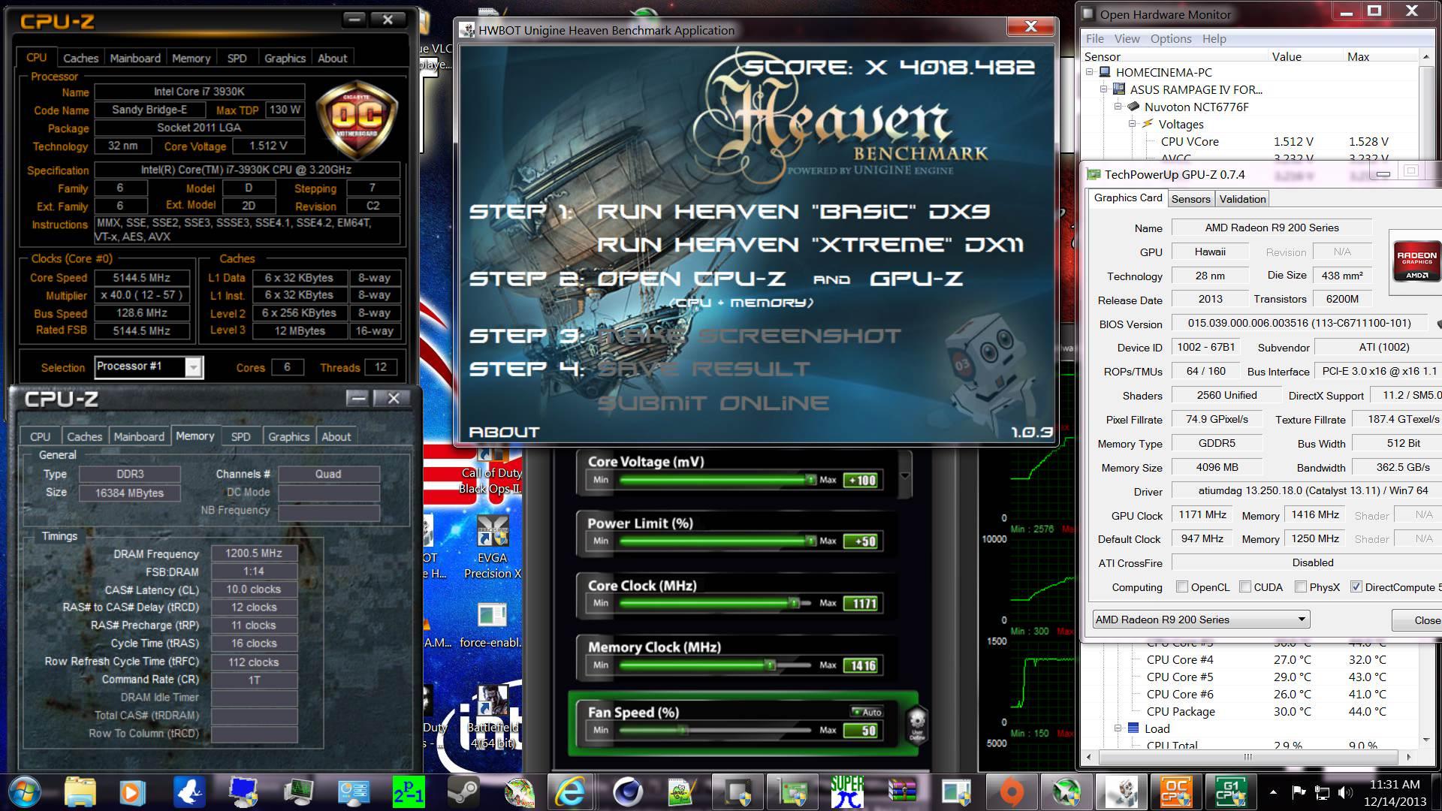The width and height of the screenshot is (1442, 811).
Task: Open Help menu in Open Hardware Monitor
Action: click(1214, 39)
